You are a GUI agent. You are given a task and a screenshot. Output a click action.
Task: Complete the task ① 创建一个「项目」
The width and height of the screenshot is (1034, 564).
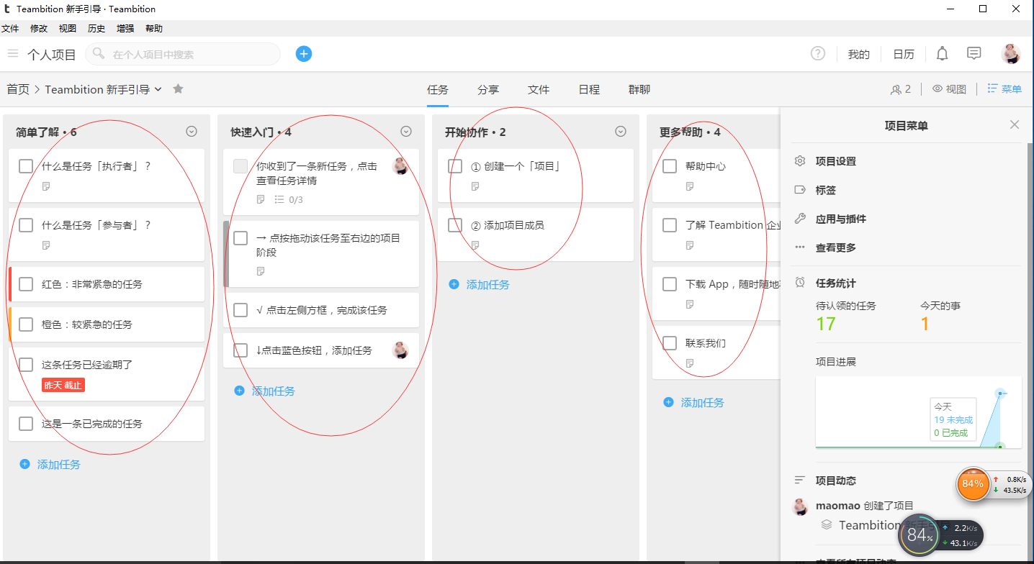[454, 165]
